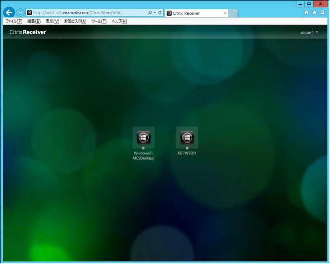Select the Citrix Receiver browser tab
Image resolution: width=330 pixels, height=264 pixels.
[196, 13]
